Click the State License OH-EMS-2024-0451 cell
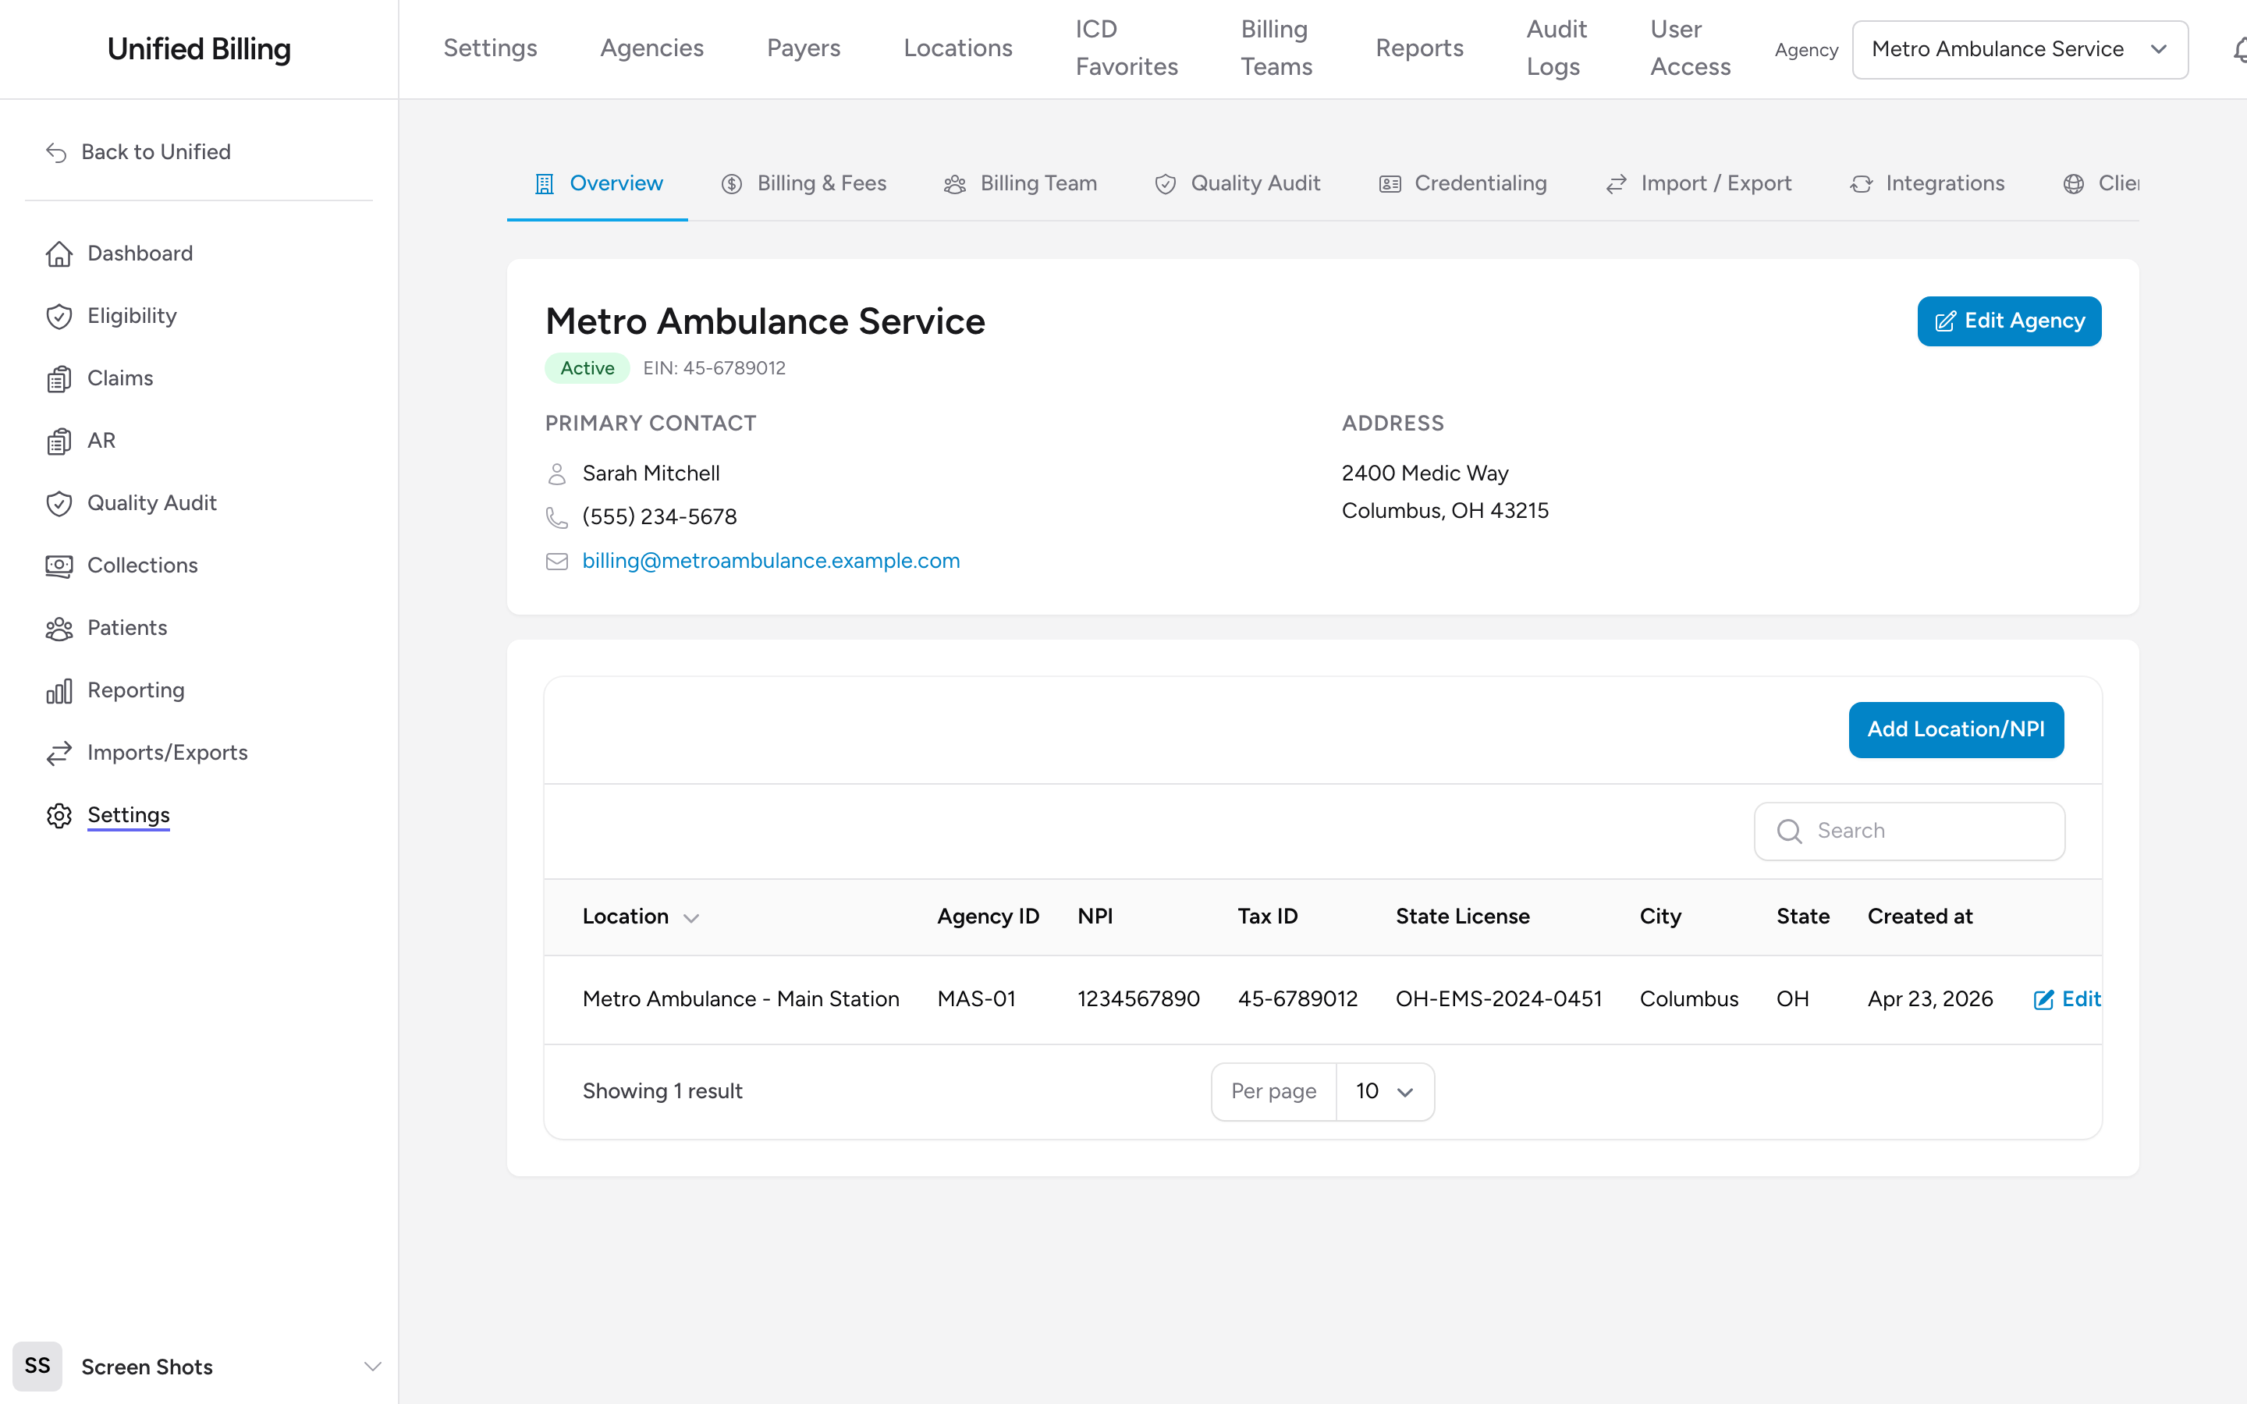This screenshot has width=2247, height=1404. tap(1499, 999)
